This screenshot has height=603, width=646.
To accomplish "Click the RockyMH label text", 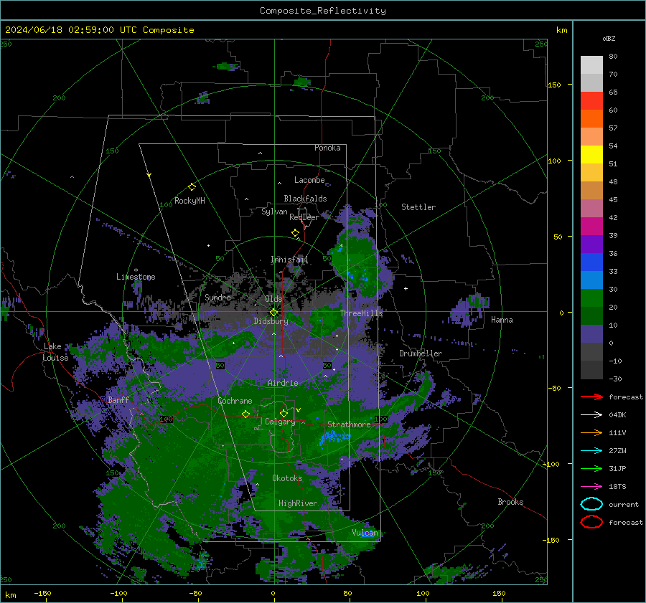I will point(189,201).
